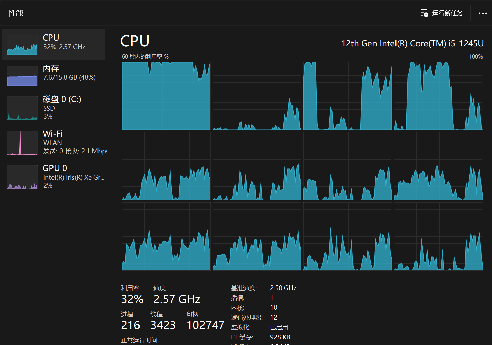
Task: Click the middle-row second logical processor graph
Action: 257,166
